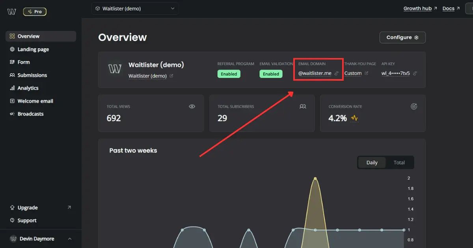This screenshot has width=473, height=248.
Task: Switch the chart to Daily view
Action: (372, 163)
